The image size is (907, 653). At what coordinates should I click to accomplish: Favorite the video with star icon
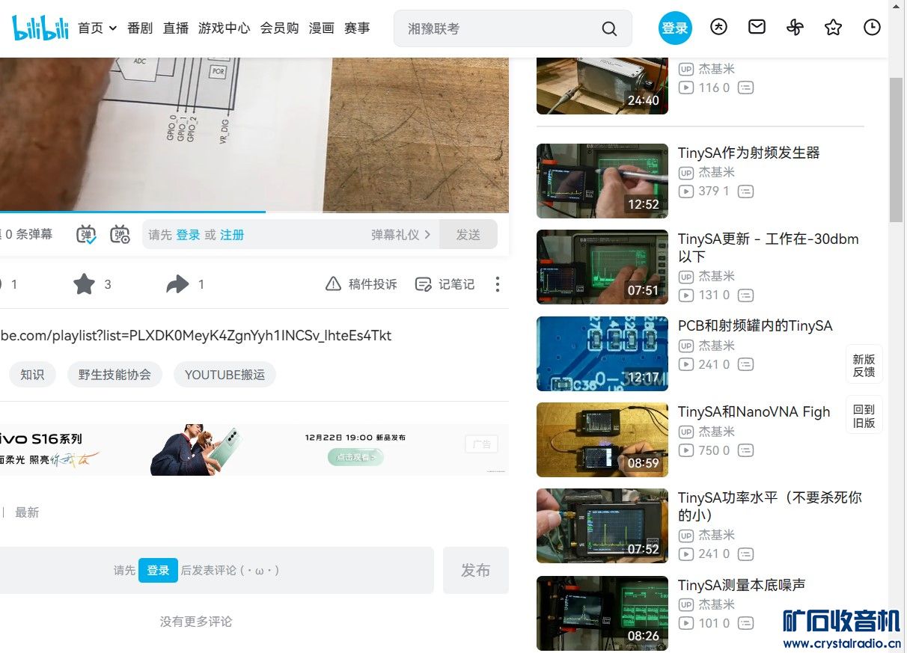(x=85, y=284)
